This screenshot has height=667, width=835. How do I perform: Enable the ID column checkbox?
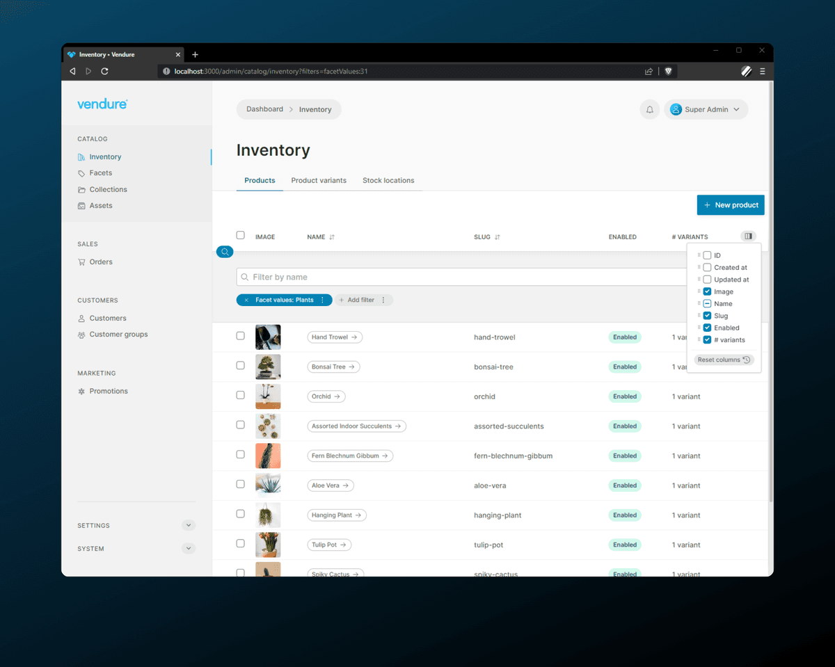point(707,255)
